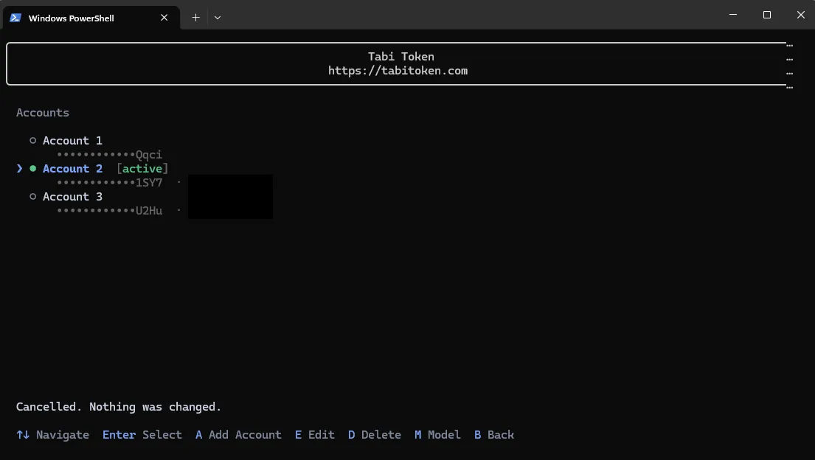Minimize the terminal window
Image resolution: width=815 pixels, height=460 pixels.
pyautogui.click(x=733, y=15)
